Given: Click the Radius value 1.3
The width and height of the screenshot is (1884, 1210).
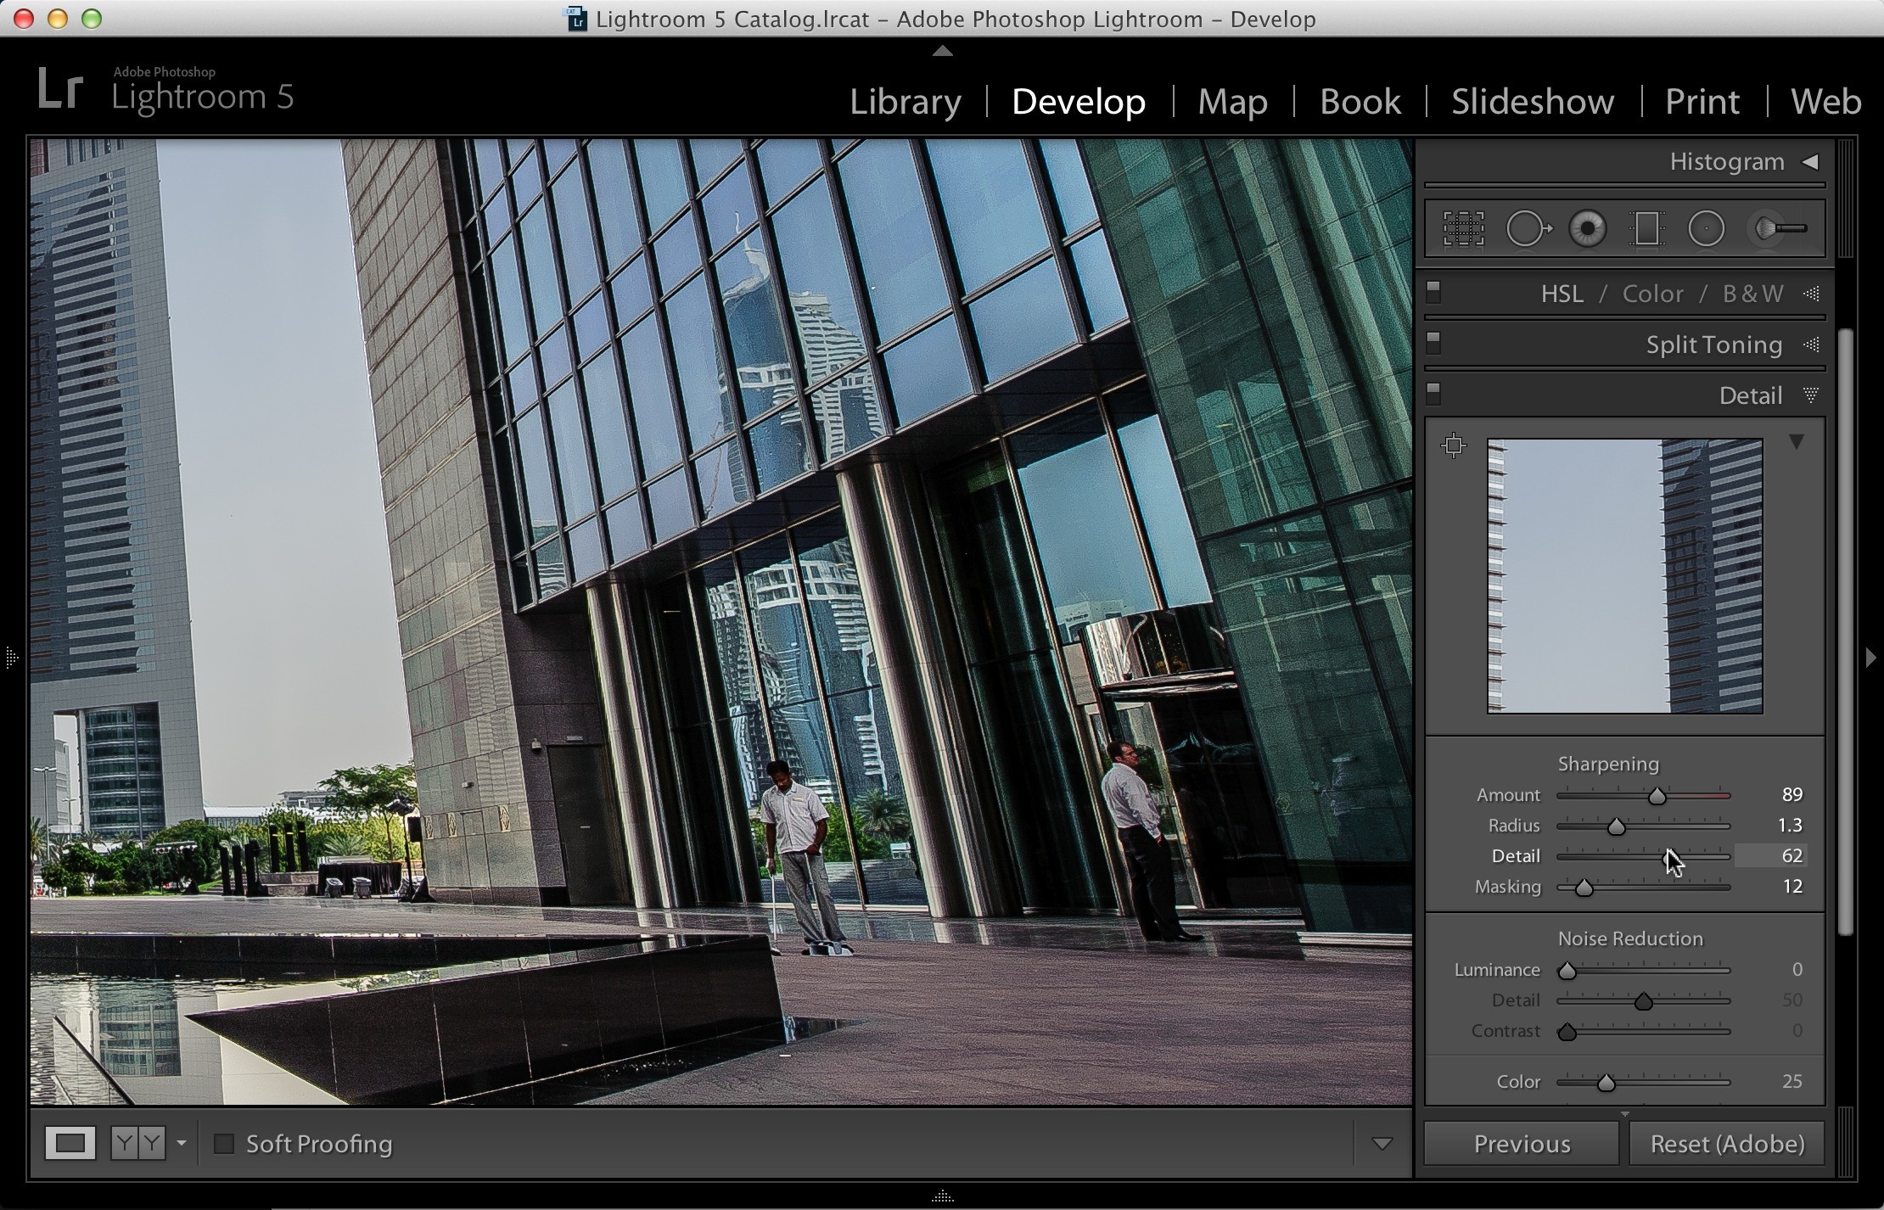Looking at the screenshot, I should [1790, 825].
